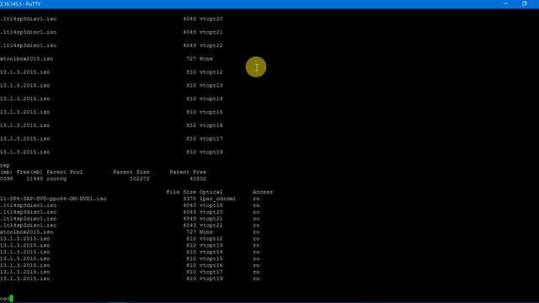Click the ro access value for vtopt13
The height and width of the screenshot is (303, 539).
click(256, 245)
